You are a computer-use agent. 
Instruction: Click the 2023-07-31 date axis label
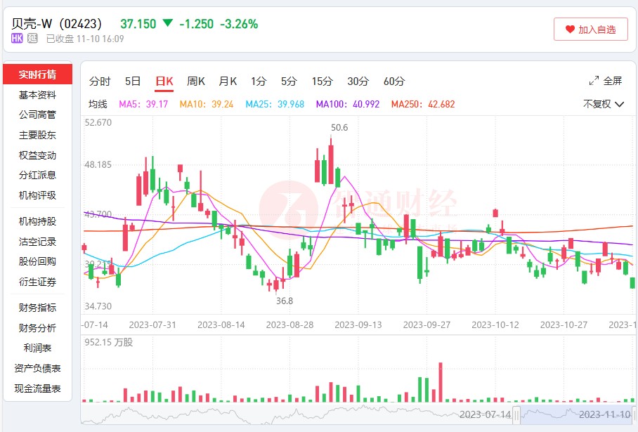(x=152, y=325)
